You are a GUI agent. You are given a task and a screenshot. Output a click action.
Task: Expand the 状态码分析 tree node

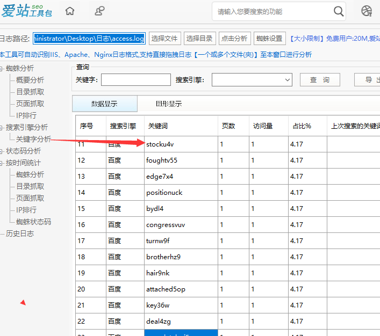pyautogui.click(x=2, y=151)
